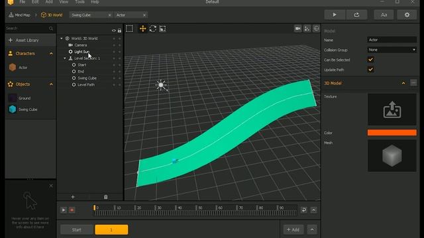424x238 pixels.
Task: Click the globe world-space icon
Action: [316, 28]
